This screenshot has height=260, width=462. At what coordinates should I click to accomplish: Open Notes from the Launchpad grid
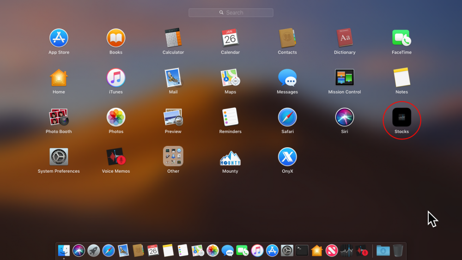[401, 78]
